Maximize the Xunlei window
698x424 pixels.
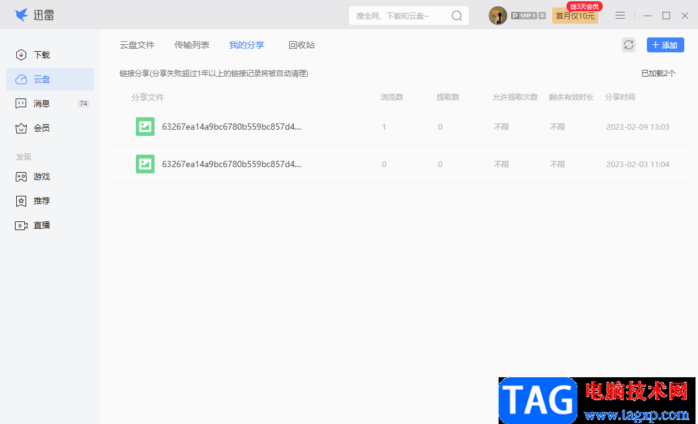[x=666, y=16]
